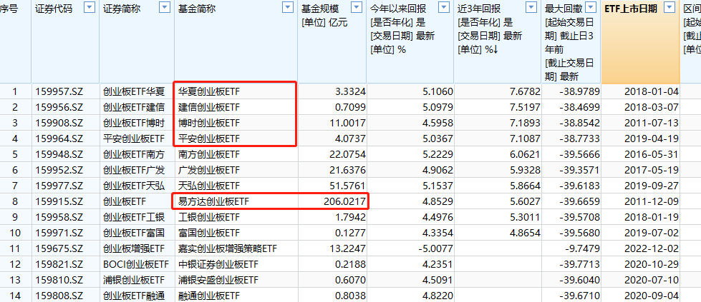The height and width of the screenshot is (302, 701).
Task: Click the cell 天弘创业板ETF
Action: point(236,186)
